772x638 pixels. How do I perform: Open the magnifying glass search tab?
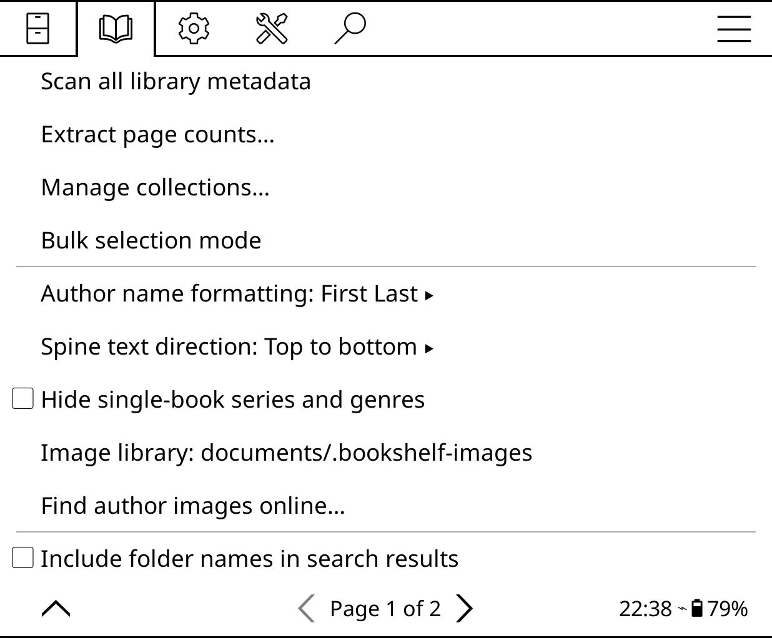point(350,29)
